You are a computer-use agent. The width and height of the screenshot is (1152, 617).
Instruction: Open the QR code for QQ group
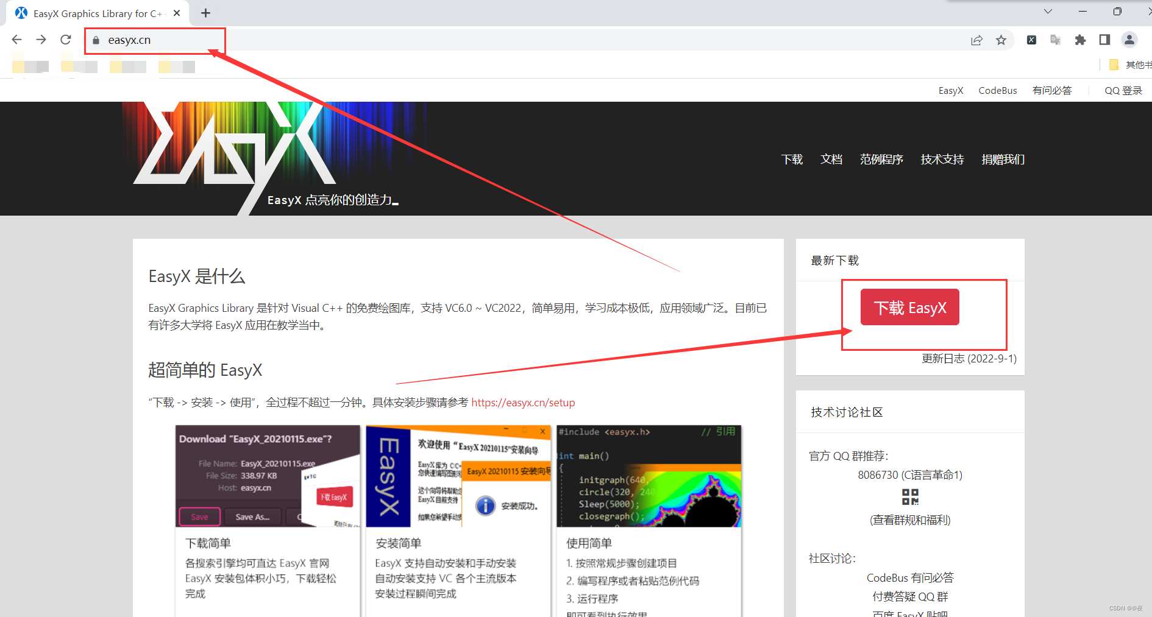[910, 497]
